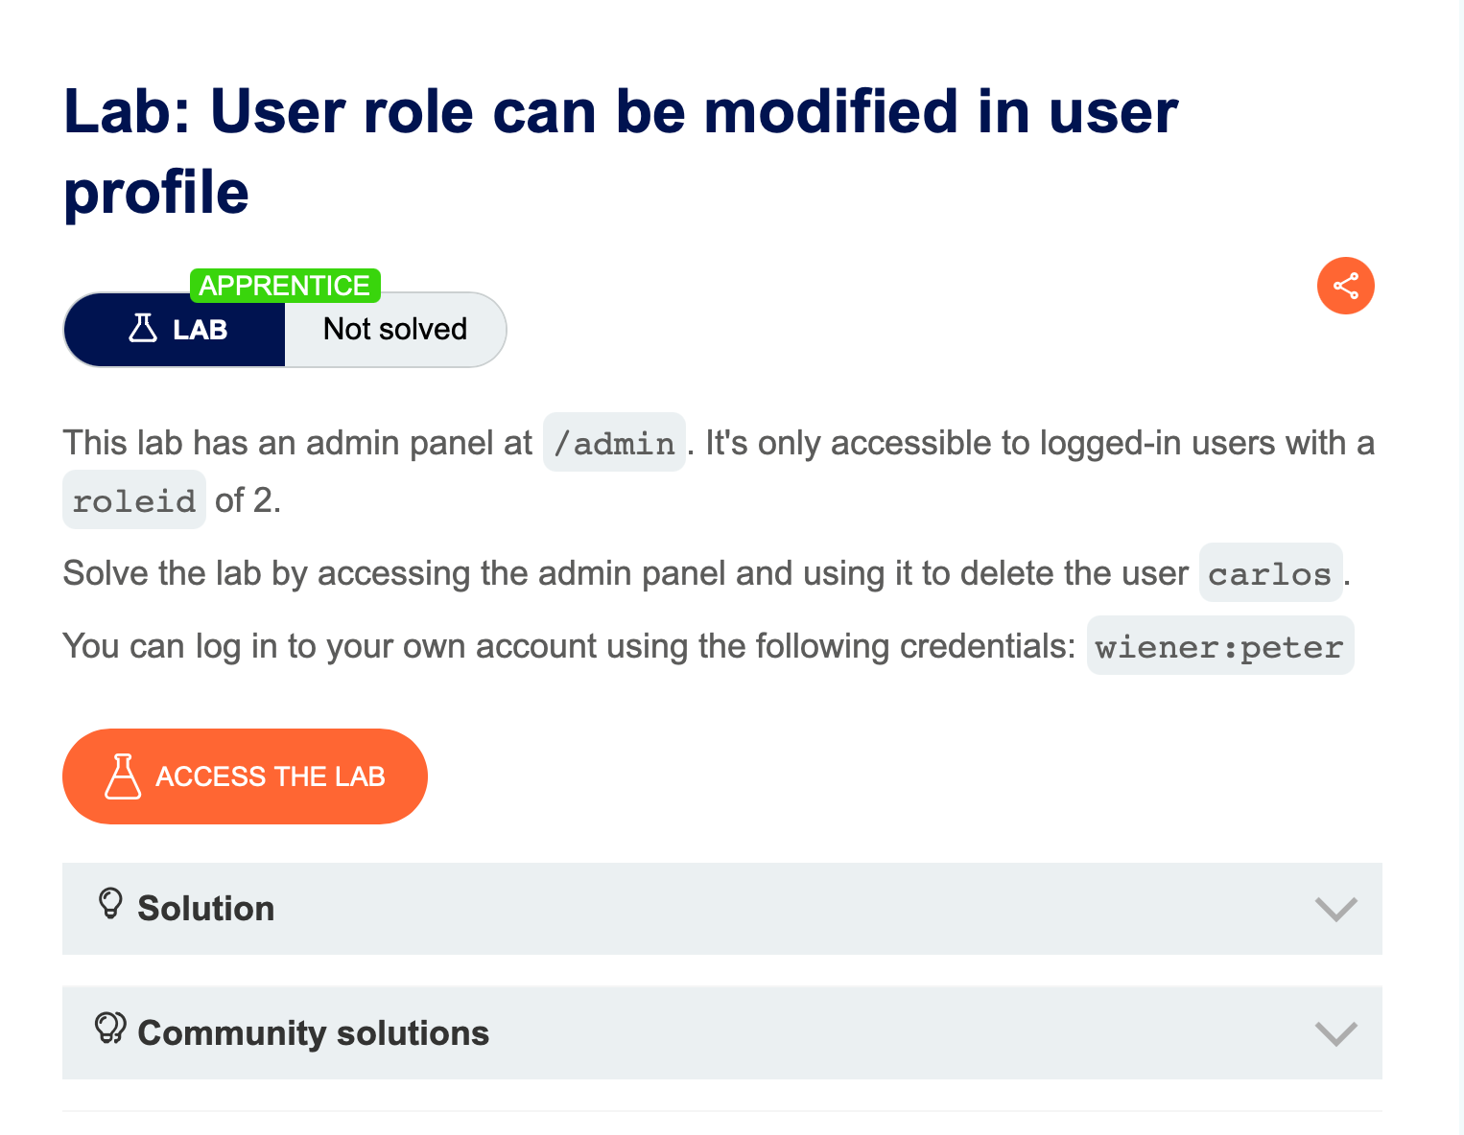
Task: Click the /admin code snippet
Action: pos(614,443)
